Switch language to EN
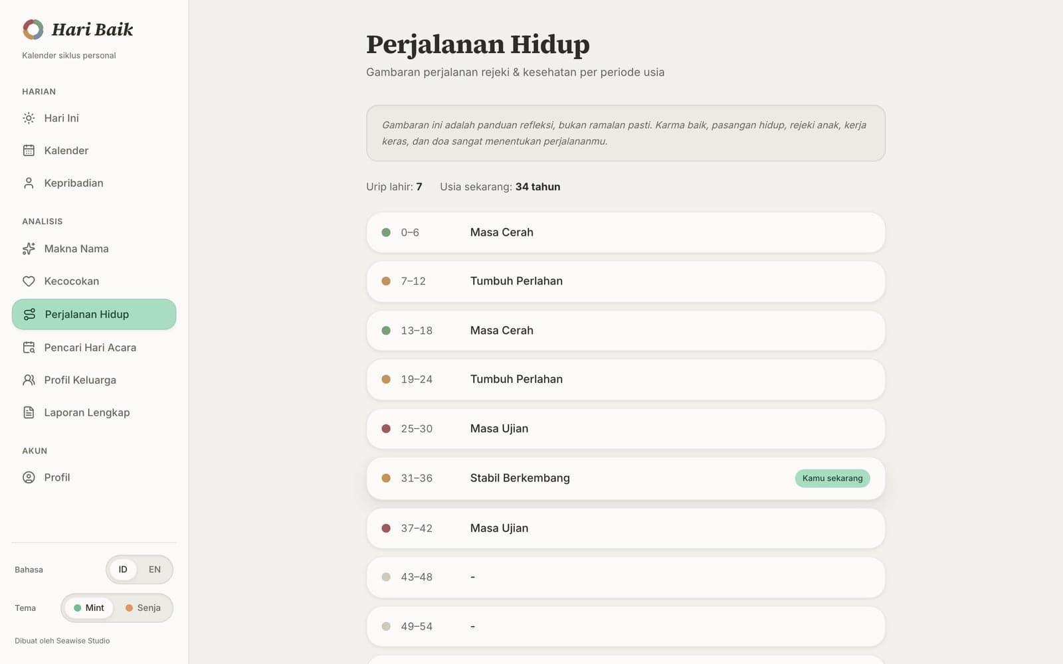 155,570
